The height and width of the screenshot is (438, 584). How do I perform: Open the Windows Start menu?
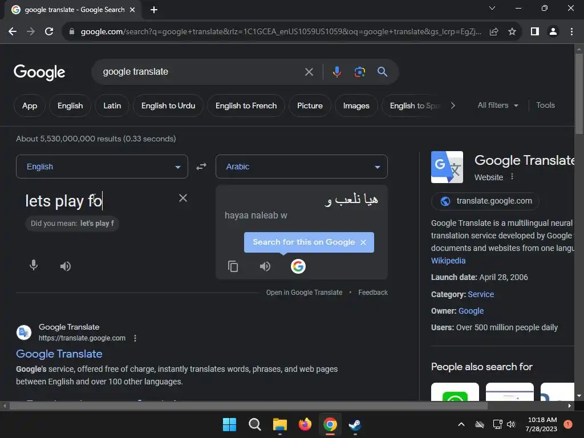coord(229,424)
